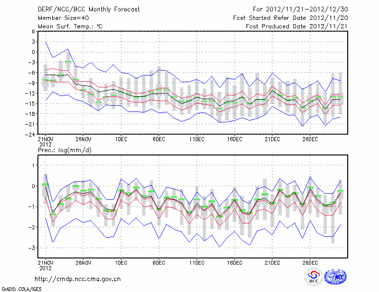Click 11DEC tick on precipitation chart axis
This screenshot has height=292, width=379.
[197, 262]
